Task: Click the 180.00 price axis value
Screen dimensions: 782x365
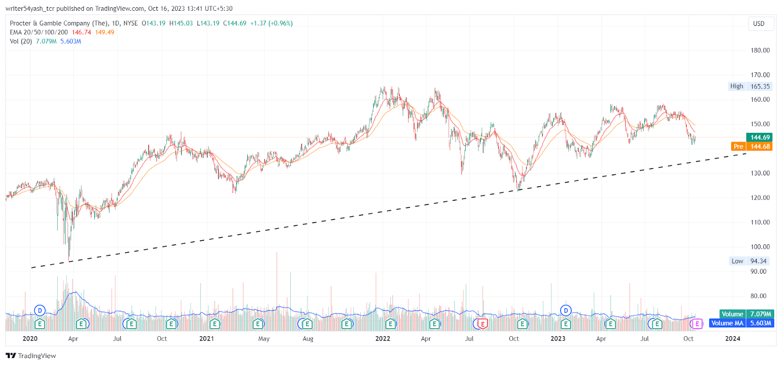Action: click(x=760, y=50)
